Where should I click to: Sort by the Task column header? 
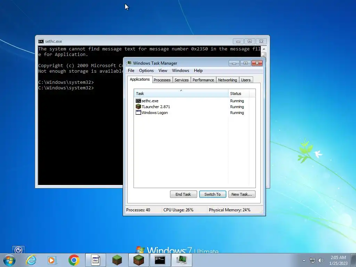click(x=181, y=93)
